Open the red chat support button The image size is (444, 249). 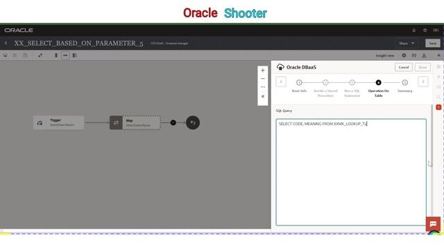point(433,224)
